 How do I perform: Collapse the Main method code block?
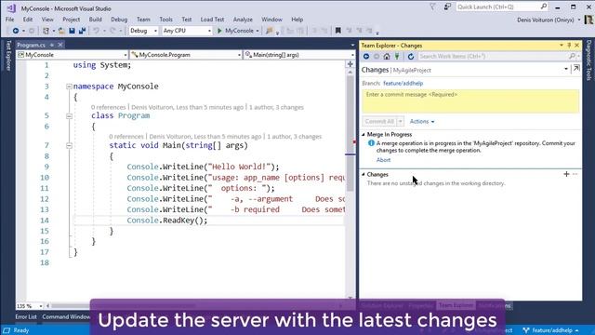pos(69,145)
